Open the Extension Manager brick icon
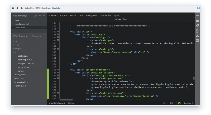Image resolution: width=211 pixels, height=115 pixels. pyautogui.click(x=197, y=21)
